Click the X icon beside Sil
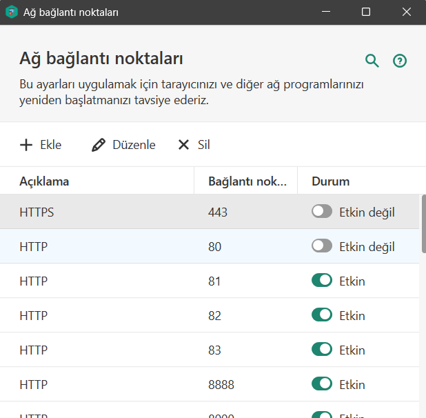Viewport: 426px width, 418px height. tap(183, 145)
